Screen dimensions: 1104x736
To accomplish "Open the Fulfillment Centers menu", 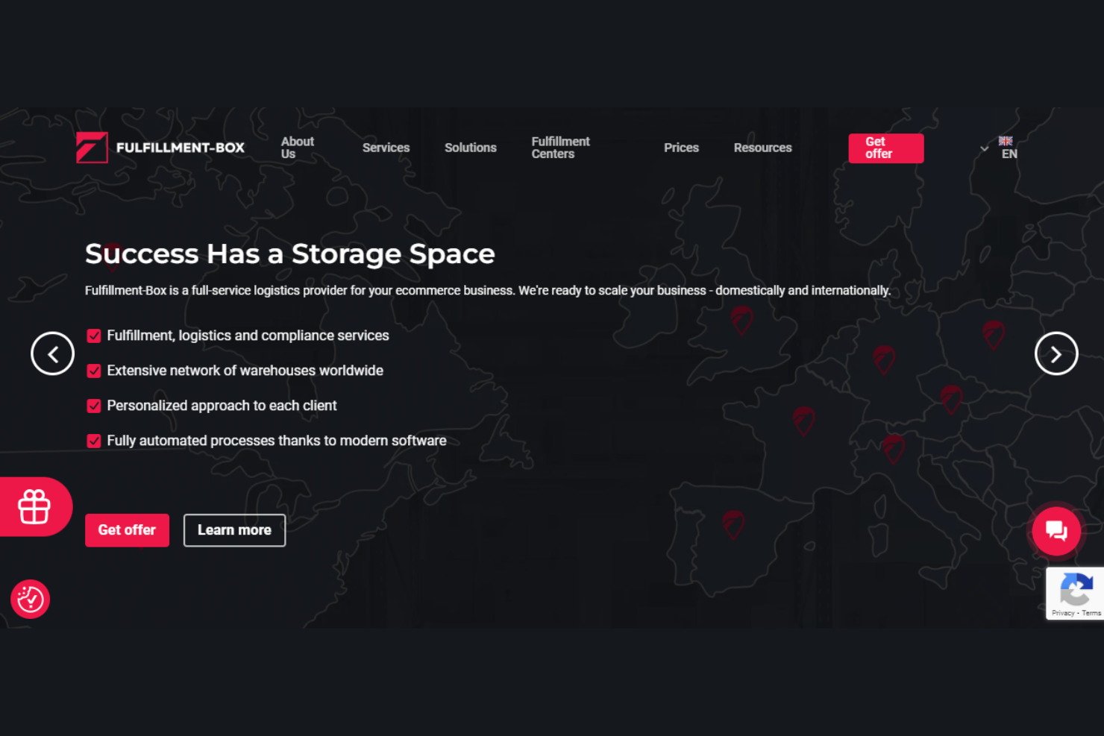I will (x=560, y=148).
